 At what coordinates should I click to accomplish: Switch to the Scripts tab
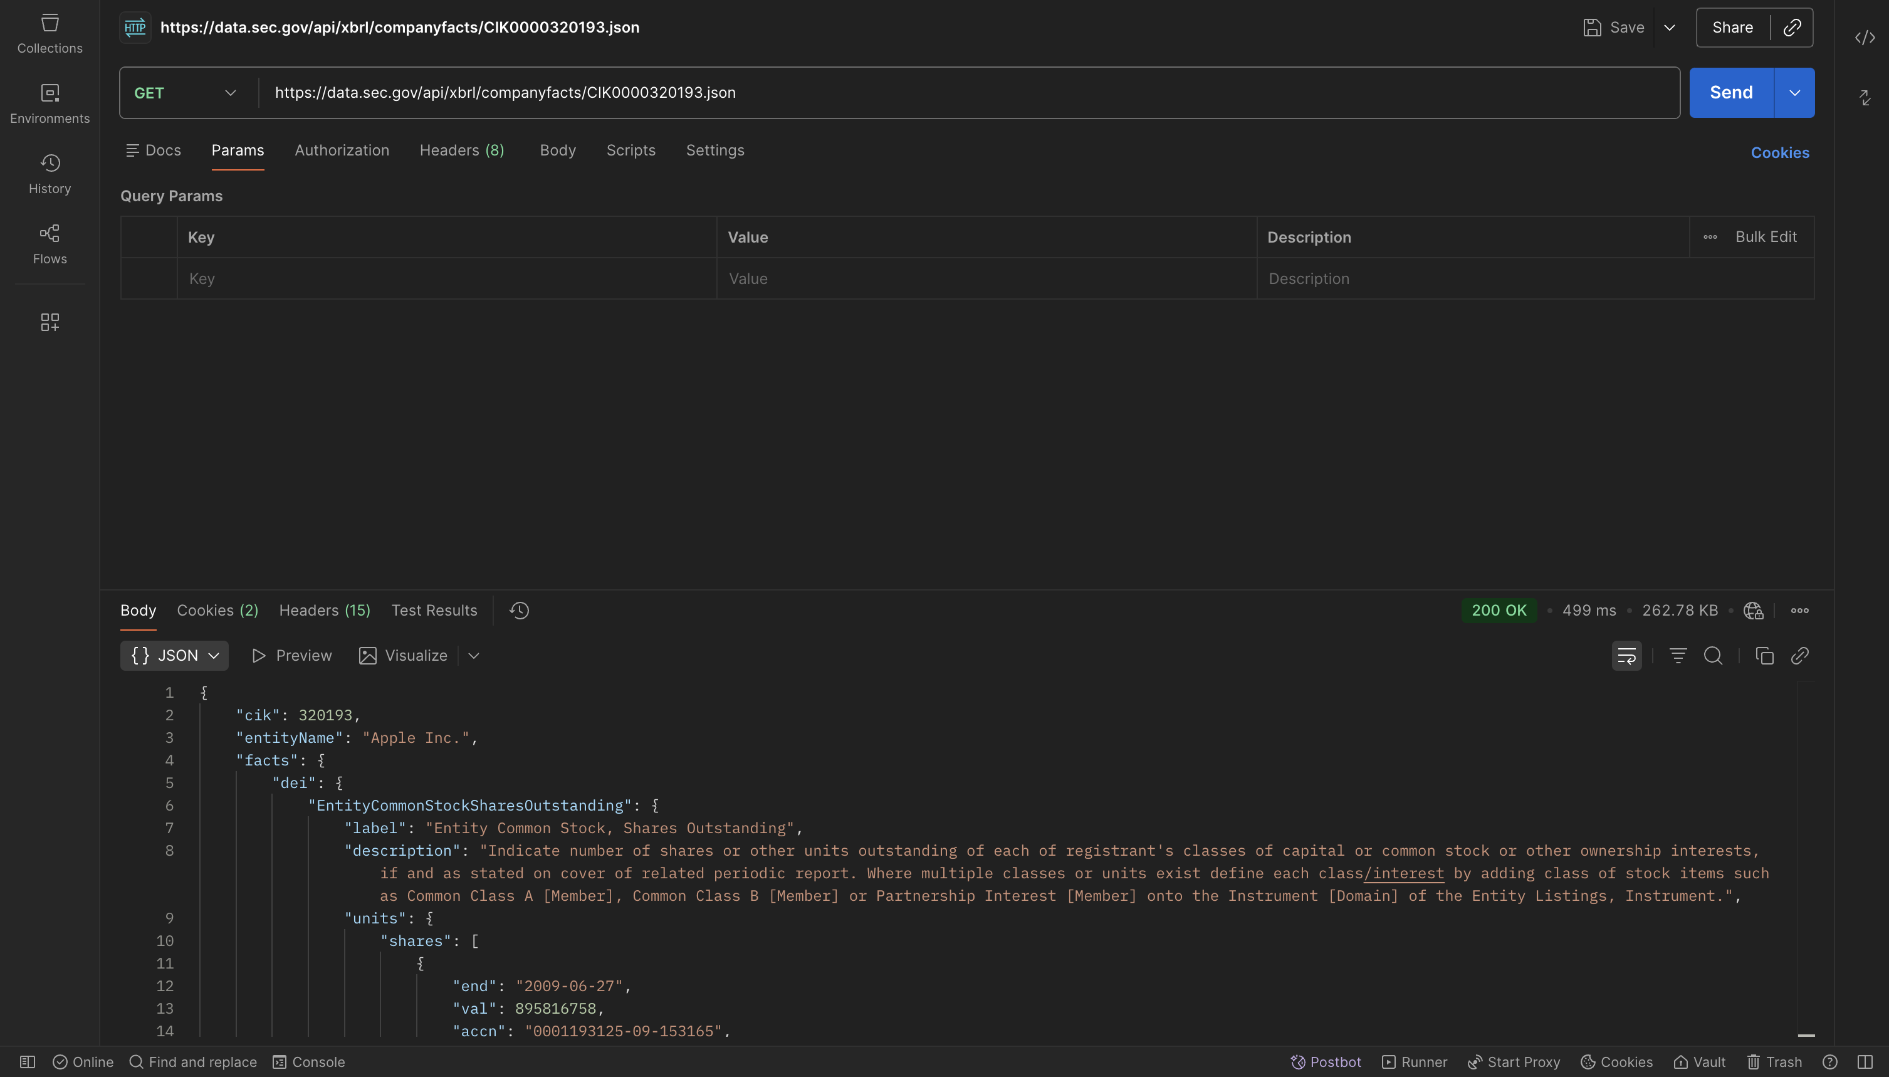(x=631, y=150)
